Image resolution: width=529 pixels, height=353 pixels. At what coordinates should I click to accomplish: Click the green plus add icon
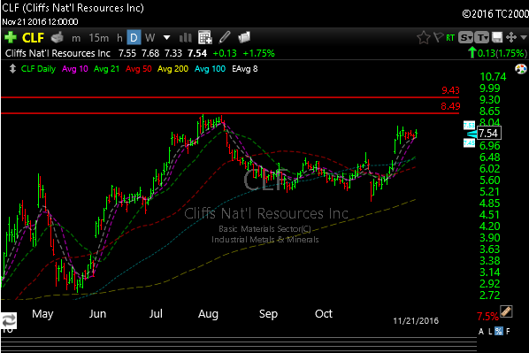(10, 37)
